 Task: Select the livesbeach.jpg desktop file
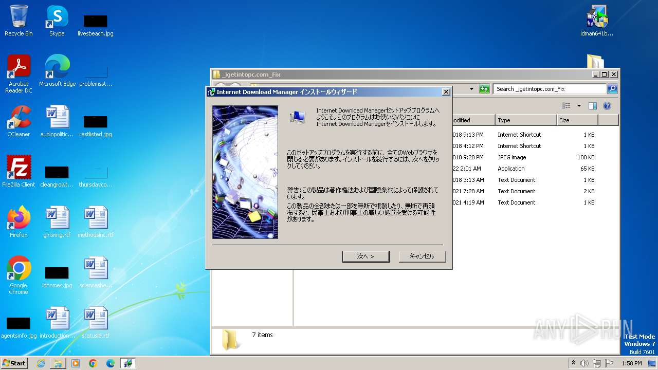coord(95,25)
